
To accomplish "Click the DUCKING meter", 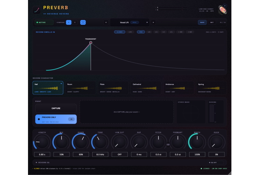I will point(212,113).
